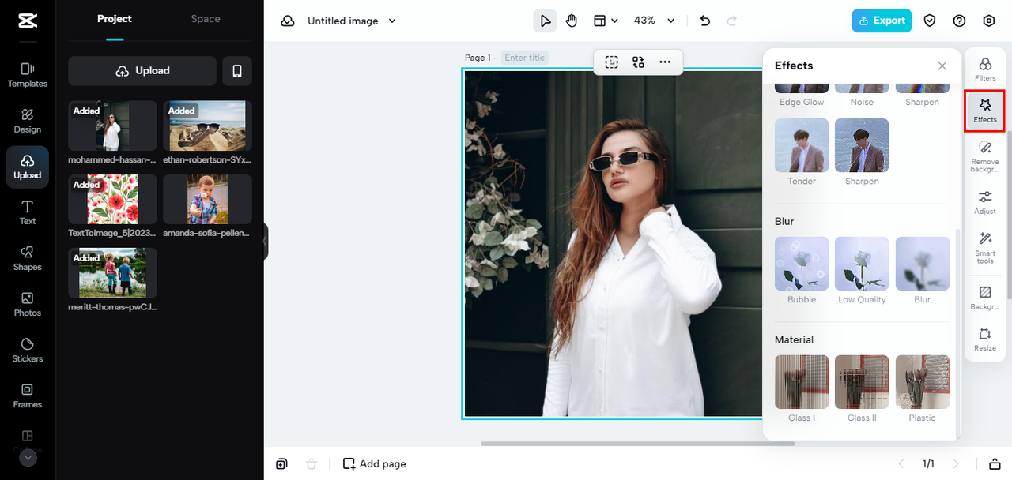Collapse the left panel with the handle
Image resolution: width=1012 pixels, height=480 pixels.
(266, 241)
